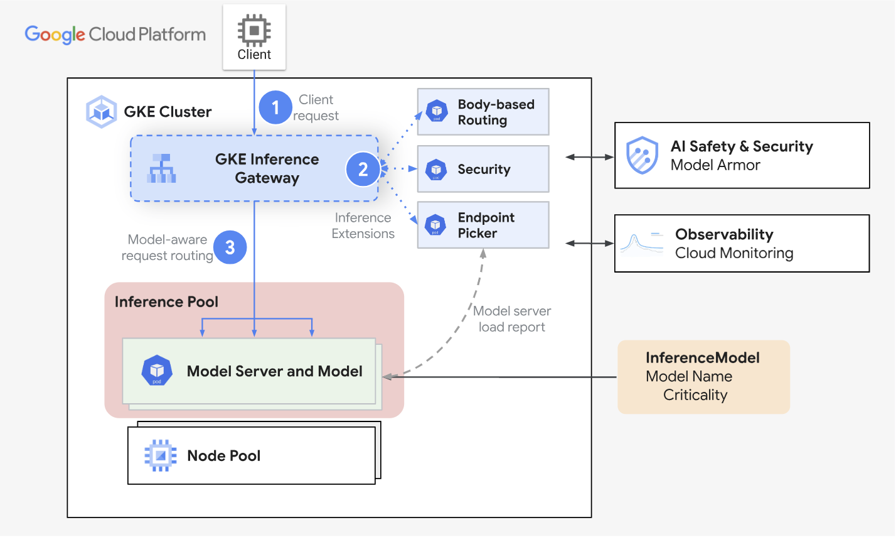Screen dimensions: 896x537
Task: Click step number 1 circle
Action: click(x=275, y=107)
